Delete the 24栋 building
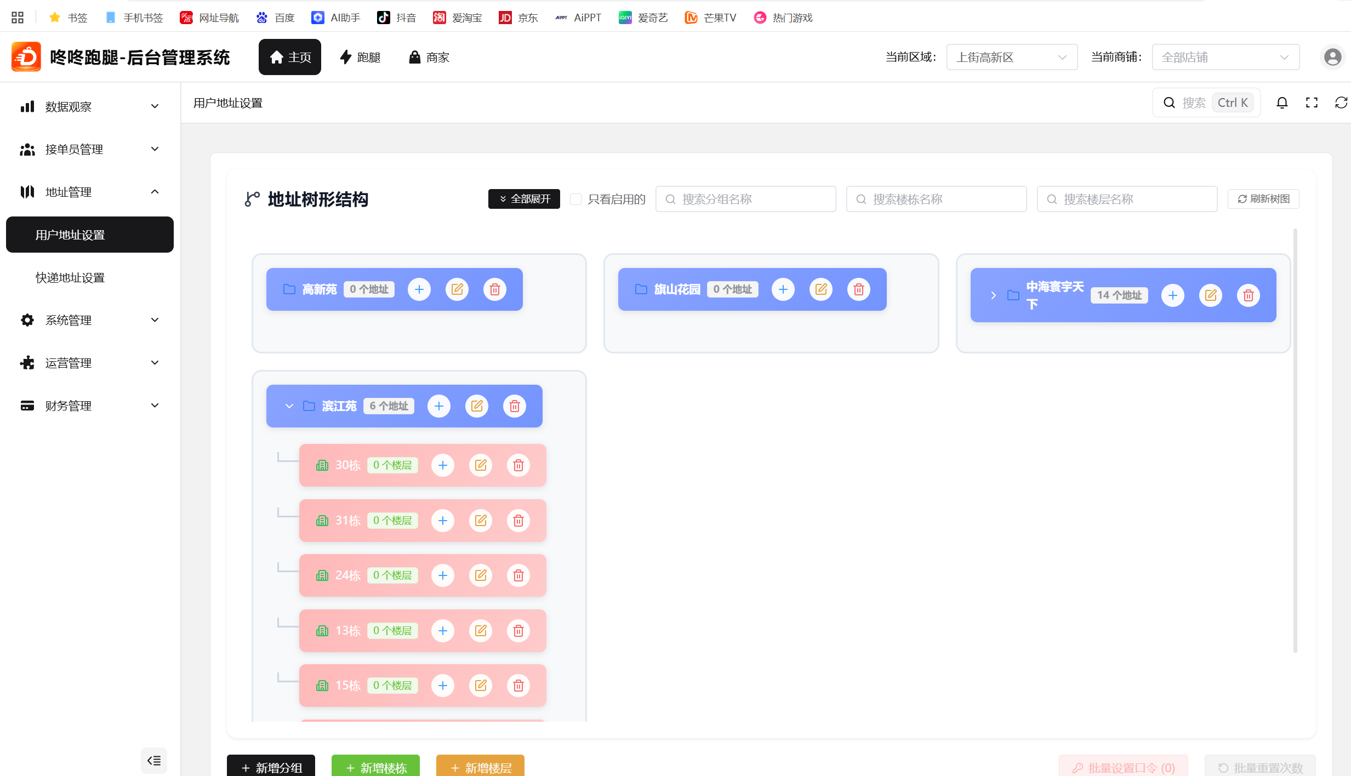The height and width of the screenshot is (776, 1351). click(518, 575)
